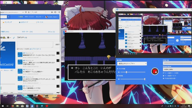Click the stop broadcast button in TwitCasting Desktop Live
Viewport: 192px width, 108px height.
(x=155, y=71)
